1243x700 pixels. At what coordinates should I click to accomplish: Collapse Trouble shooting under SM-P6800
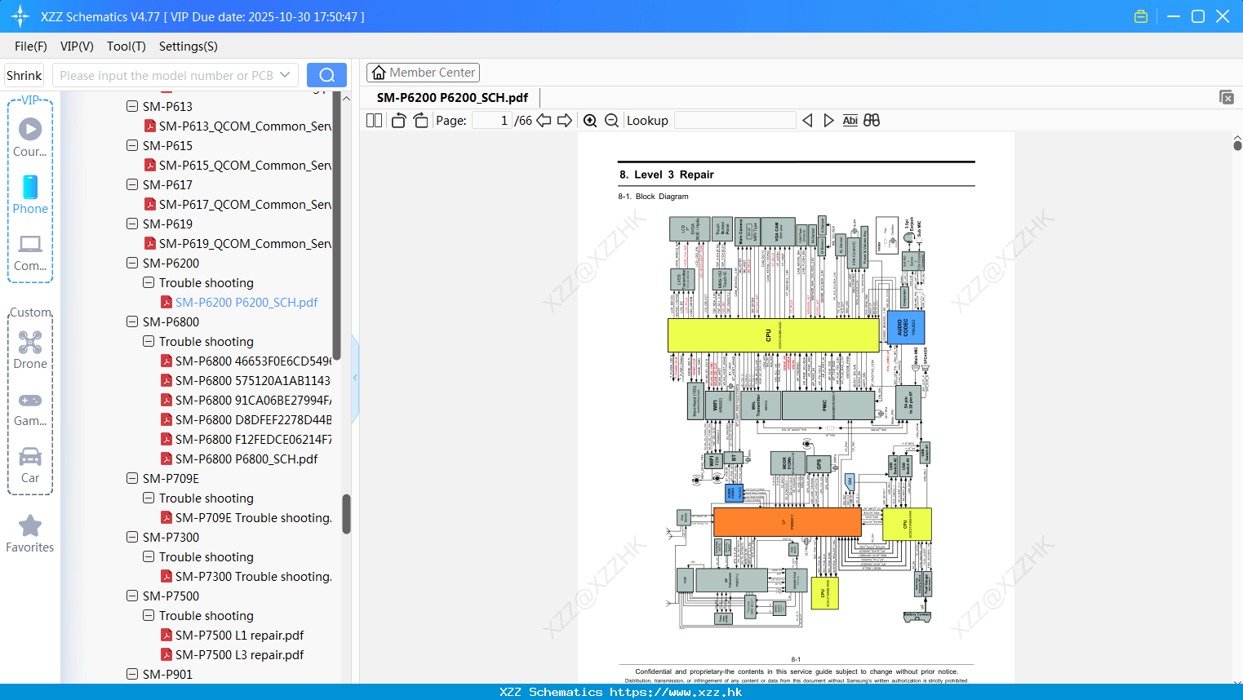tap(149, 341)
